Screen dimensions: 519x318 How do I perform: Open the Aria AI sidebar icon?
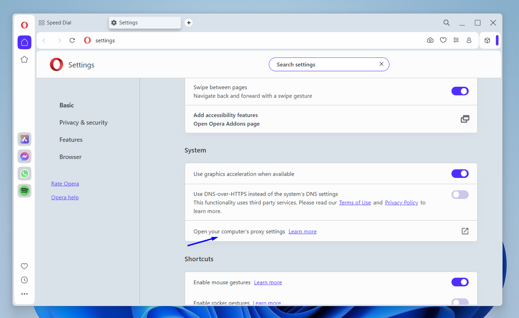click(24, 139)
